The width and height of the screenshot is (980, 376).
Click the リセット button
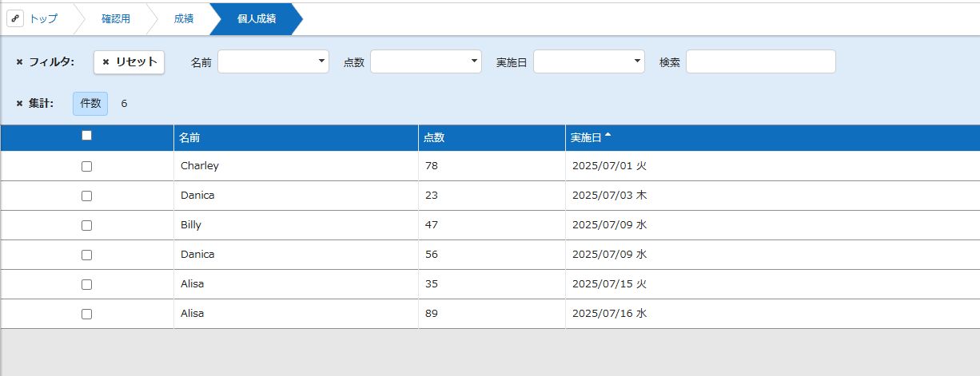click(129, 62)
